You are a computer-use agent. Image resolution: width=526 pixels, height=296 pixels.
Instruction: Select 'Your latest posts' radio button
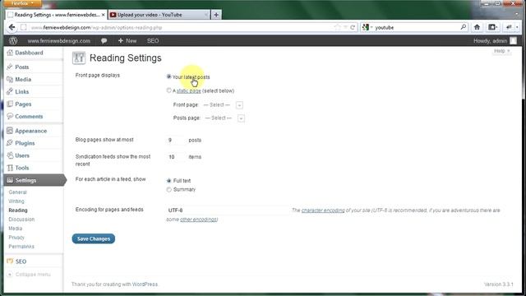click(168, 76)
